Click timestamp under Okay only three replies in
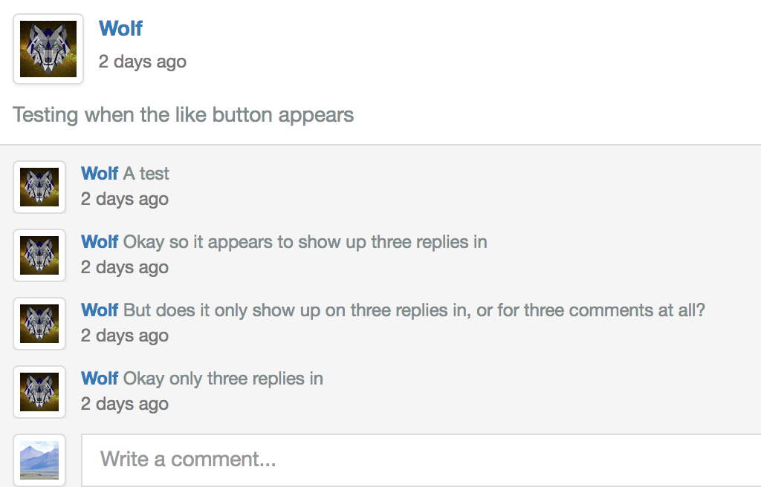 (125, 404)
